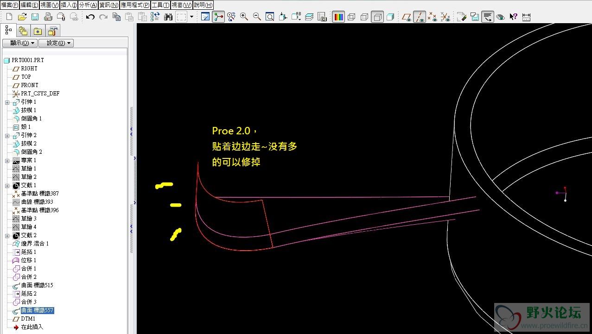The width and height of the screenshot is (592, 334).
Task: Click the overlapping windows icon
Action: pos(474,17)
